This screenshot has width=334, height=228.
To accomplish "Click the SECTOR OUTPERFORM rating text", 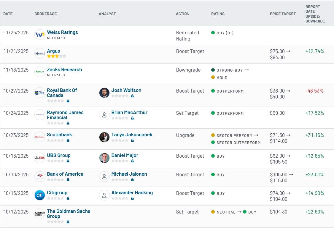I will tap(238, 143).
